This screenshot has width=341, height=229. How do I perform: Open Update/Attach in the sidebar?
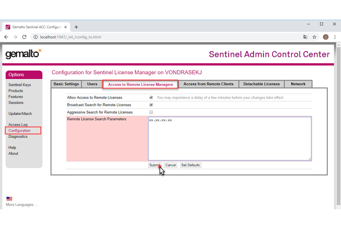tap(20, 114)
